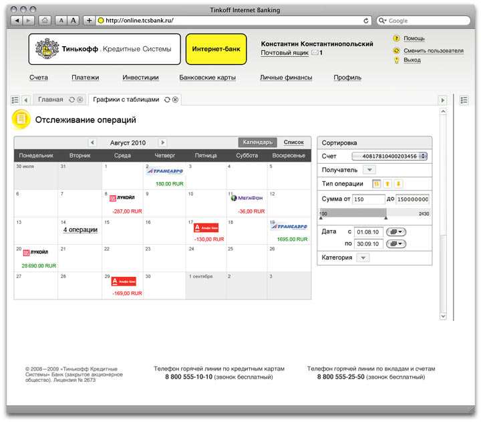The width and height of the screenshot is (481, 422).
Task: Expand the Получатель dropdown
Action: [367, 171]
